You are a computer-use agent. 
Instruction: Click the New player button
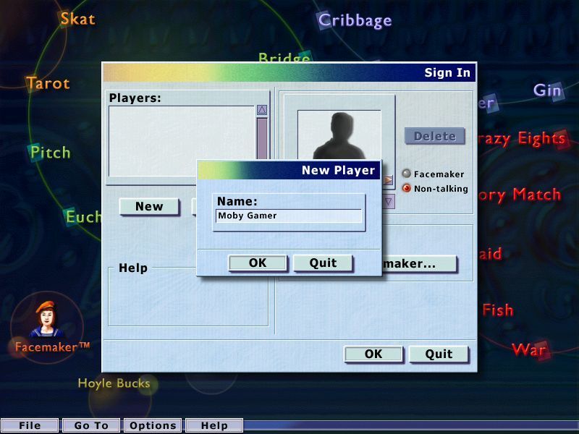pyautogui.click(x=149, y=207)
